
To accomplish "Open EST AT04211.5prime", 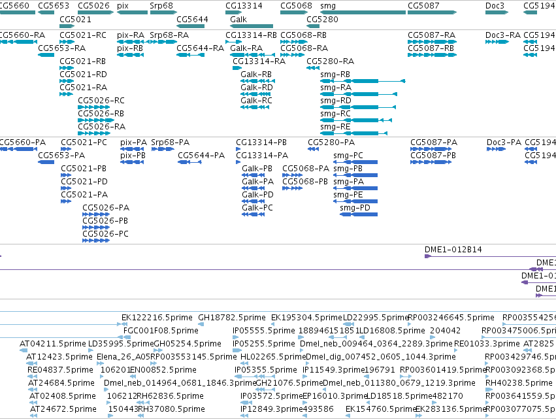I will 24,350.
